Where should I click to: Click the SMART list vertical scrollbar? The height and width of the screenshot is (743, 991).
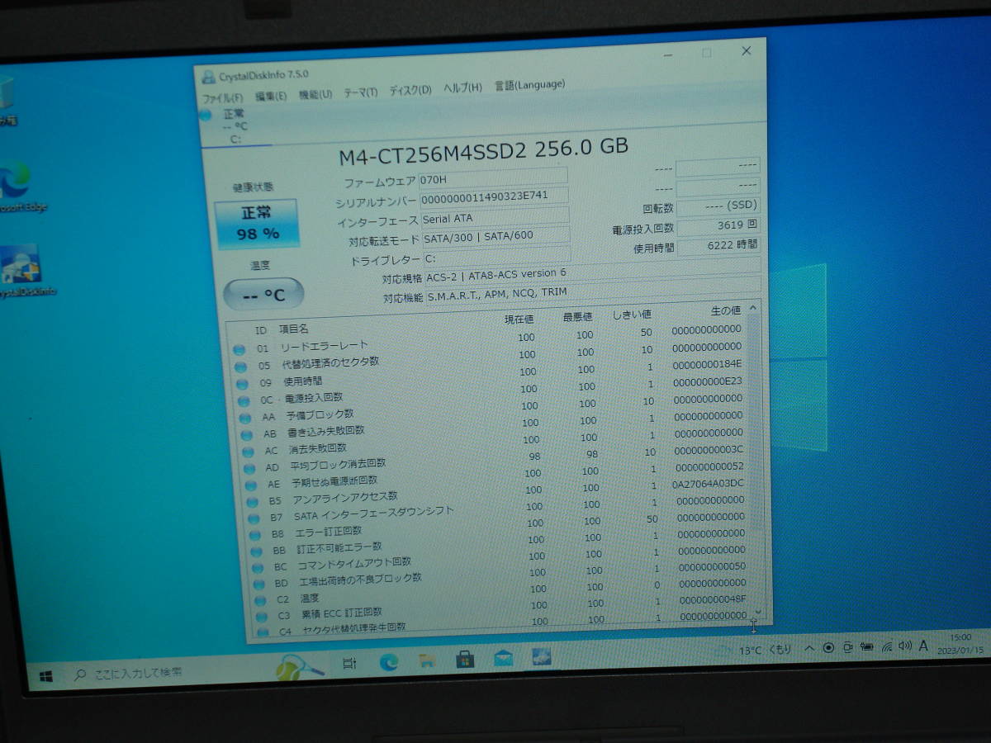(754, 458)
